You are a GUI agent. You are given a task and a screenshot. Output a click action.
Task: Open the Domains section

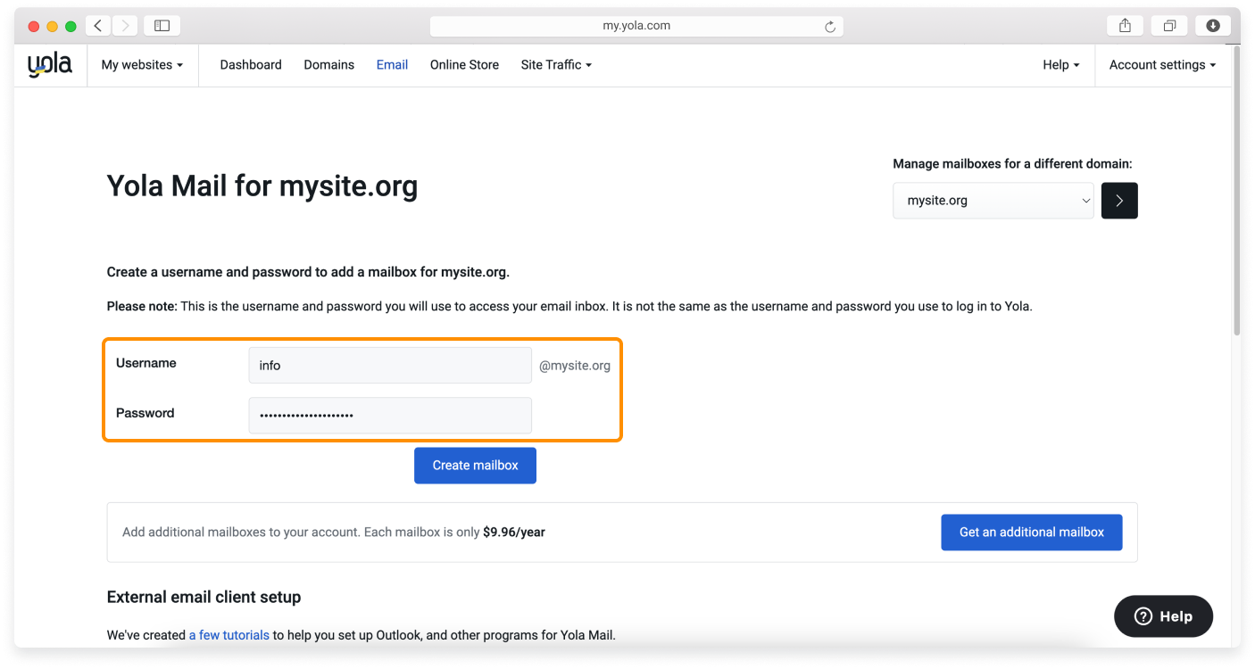(x=328, y=65)
